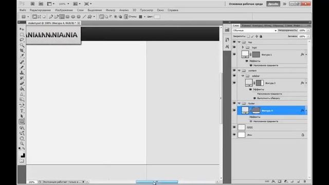Select the Crop tool
Screen dimensions: 329x185
22,50
